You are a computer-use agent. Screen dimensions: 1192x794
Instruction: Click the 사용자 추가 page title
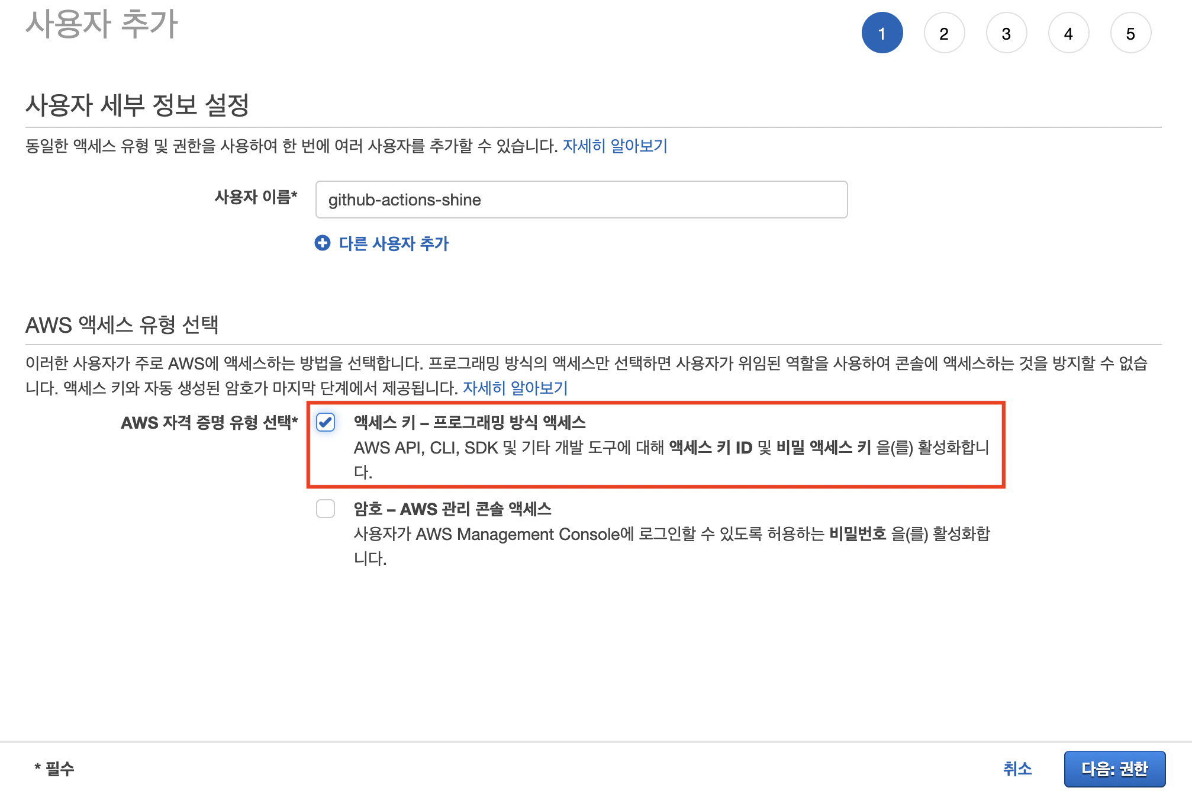point(101,24)
